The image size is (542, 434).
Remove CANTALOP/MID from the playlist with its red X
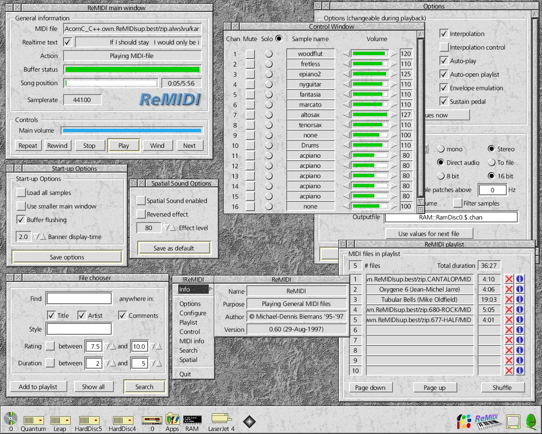pyautogui.click(x=509, y=279)
